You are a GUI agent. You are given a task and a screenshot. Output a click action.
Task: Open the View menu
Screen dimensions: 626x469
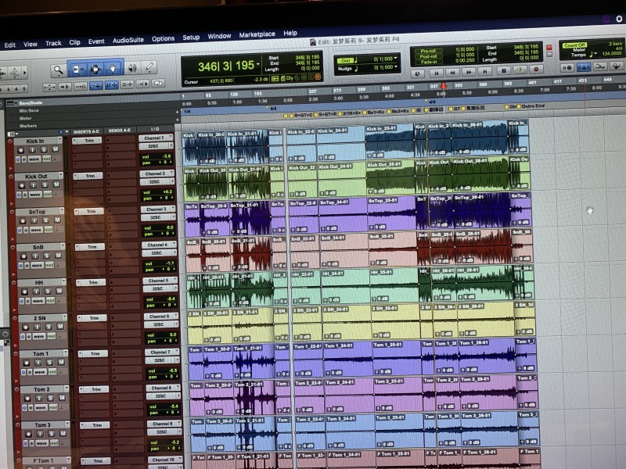coord(31,45)
